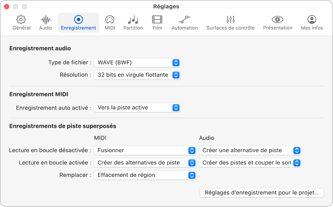
Task: Switch to the Général settings tab
Action: (21, 22)
